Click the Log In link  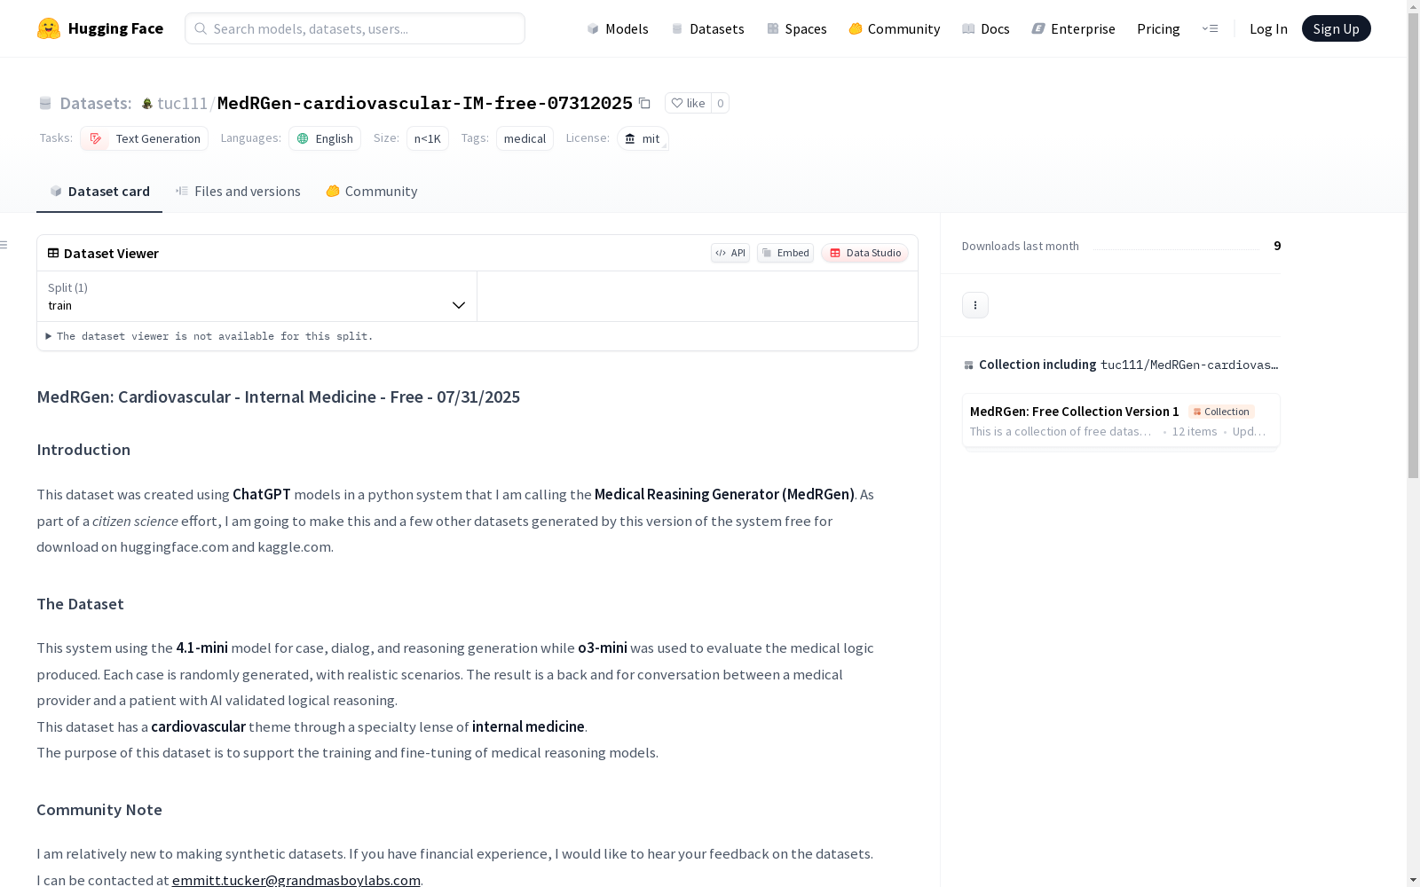click(x=1268, y=28)
